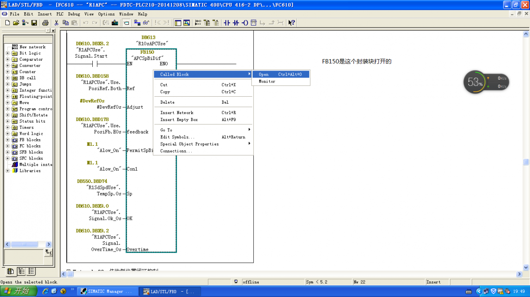Click the Cut scissors icon

point(56,23)
